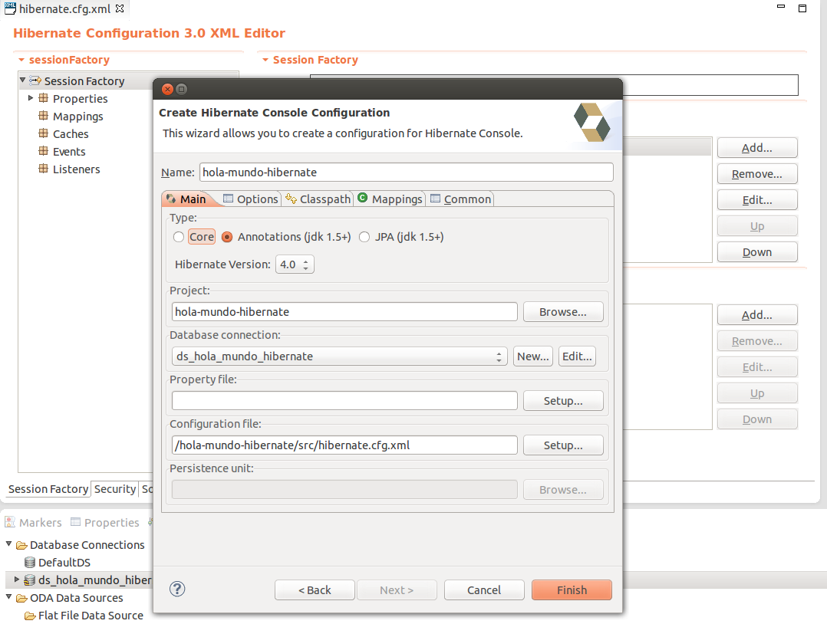Image resolution: width=827 pixels, height=624 pixels.
Task: Click New... database connection button
Action: [532, 356]
